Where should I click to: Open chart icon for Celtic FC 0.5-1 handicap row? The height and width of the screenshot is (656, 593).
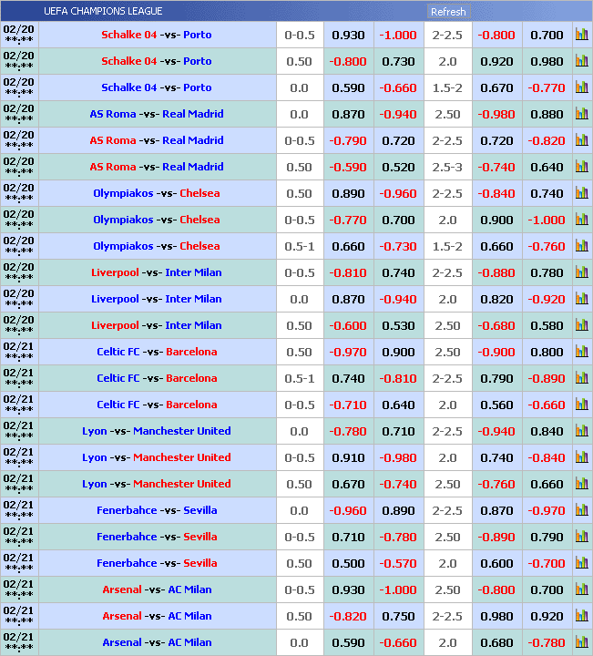tap(581, 379)
